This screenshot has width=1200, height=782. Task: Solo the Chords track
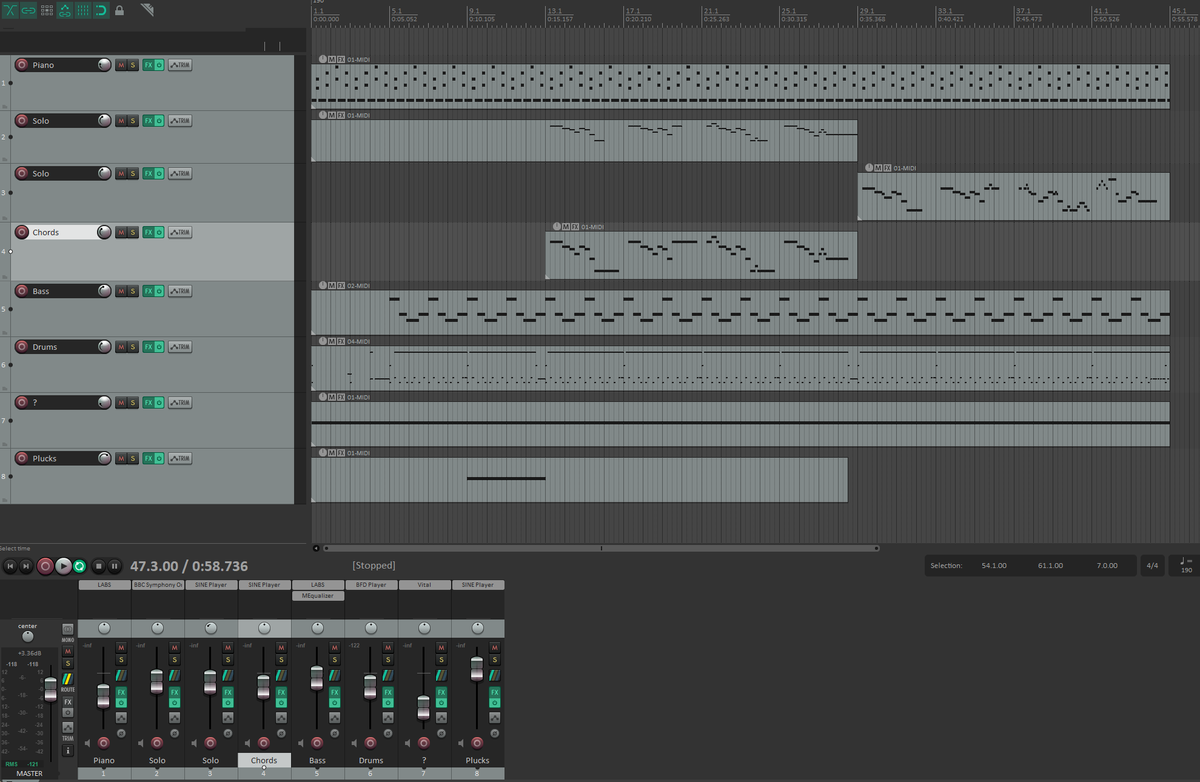click(133, 232)
